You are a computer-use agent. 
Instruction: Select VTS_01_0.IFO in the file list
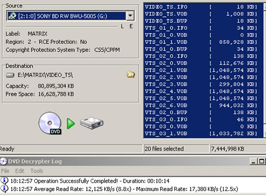coord(203,28)
